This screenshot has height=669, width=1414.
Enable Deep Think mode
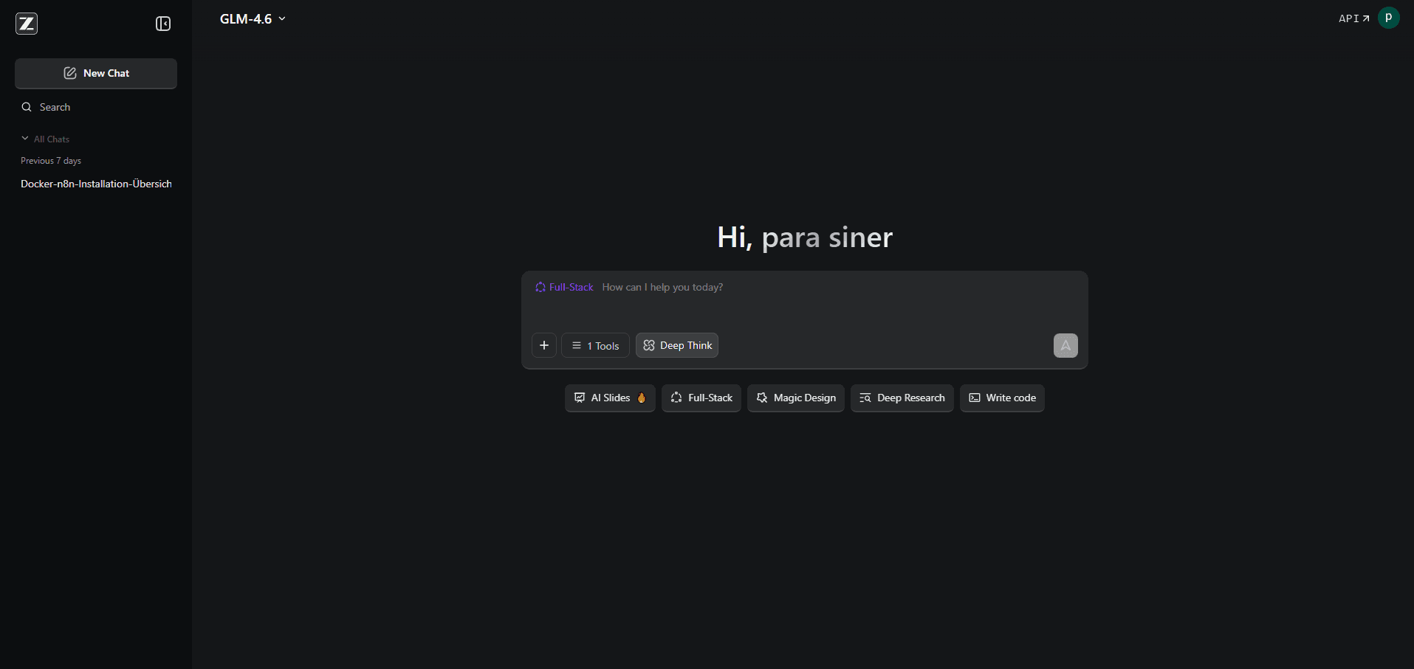[x=676, y=345]
